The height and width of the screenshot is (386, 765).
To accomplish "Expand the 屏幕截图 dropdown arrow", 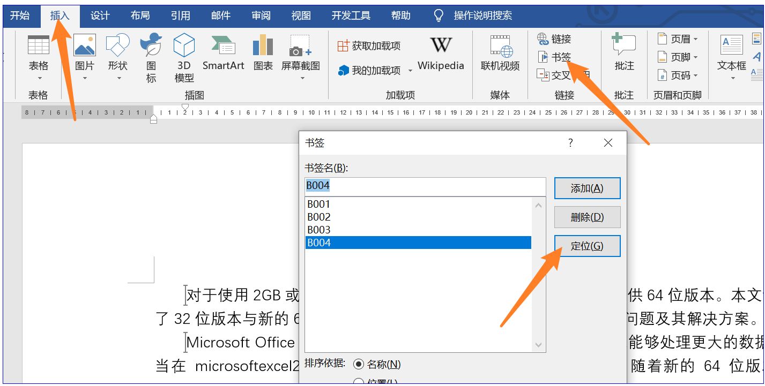I will click(302, 78).
